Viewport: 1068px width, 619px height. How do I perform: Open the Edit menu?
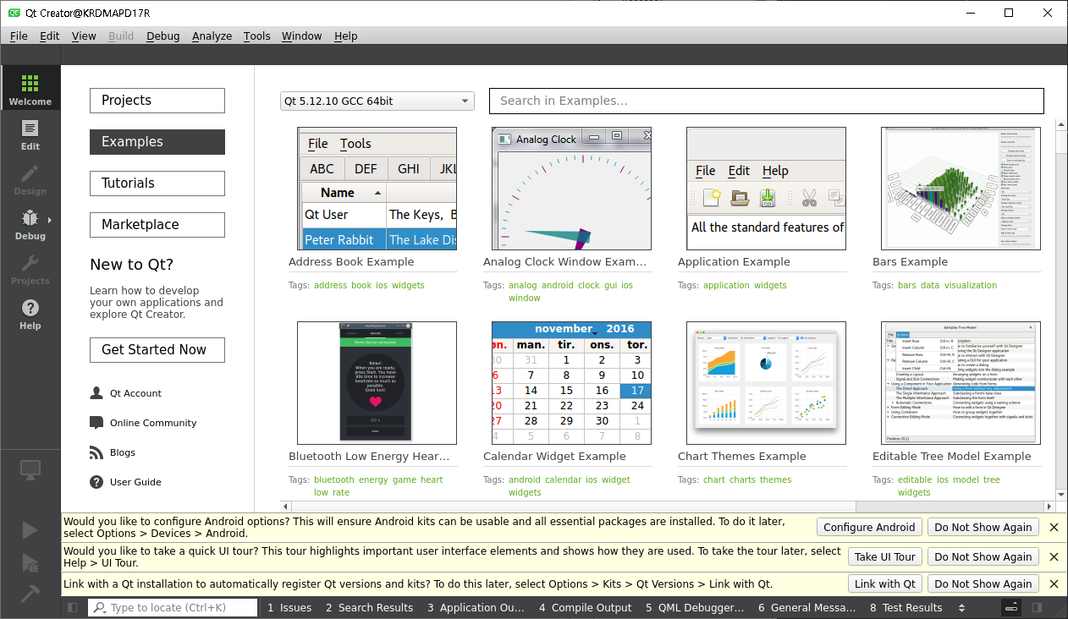point(50,36)
